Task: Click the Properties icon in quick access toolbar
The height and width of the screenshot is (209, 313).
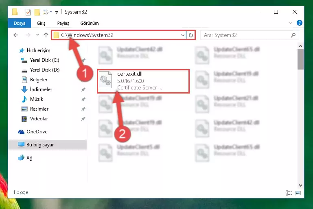Action: [28, 12]
